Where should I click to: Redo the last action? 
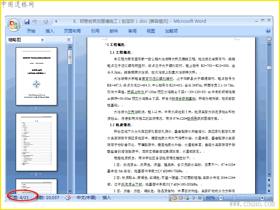pyautogui.click(x=46, y=22)
